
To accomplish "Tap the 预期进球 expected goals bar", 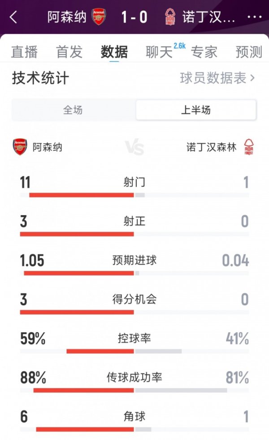I will coord(134,273).
